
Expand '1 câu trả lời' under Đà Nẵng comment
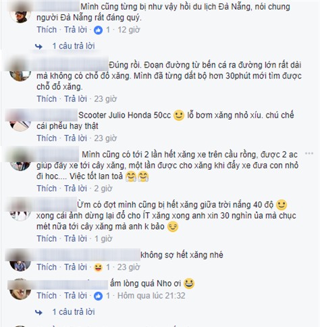coord(74,46)
